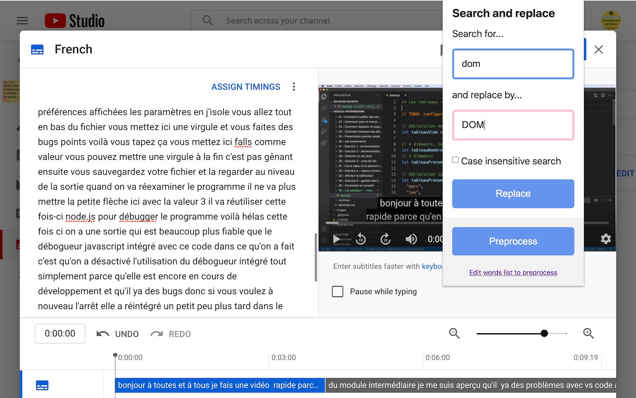Viewport: 636px width, 398px height.
Task: Click ASSIGN TIMINGS
Action: (x=245, y=86)
